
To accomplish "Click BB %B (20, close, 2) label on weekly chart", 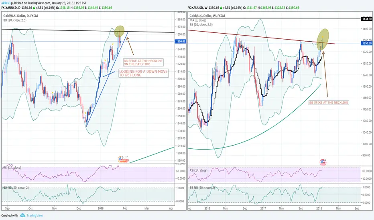I will [x=202, y=188].
